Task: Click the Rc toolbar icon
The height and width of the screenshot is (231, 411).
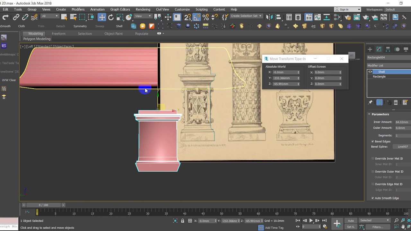Action: pyautogui.click(x=395, y=17)
